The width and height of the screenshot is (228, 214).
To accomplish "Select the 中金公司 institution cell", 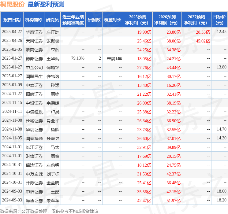I will [x=34, y=68].
